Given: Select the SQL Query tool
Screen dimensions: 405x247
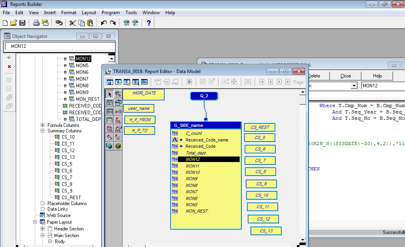Looking at the screenshot, I should pos(118,120).
